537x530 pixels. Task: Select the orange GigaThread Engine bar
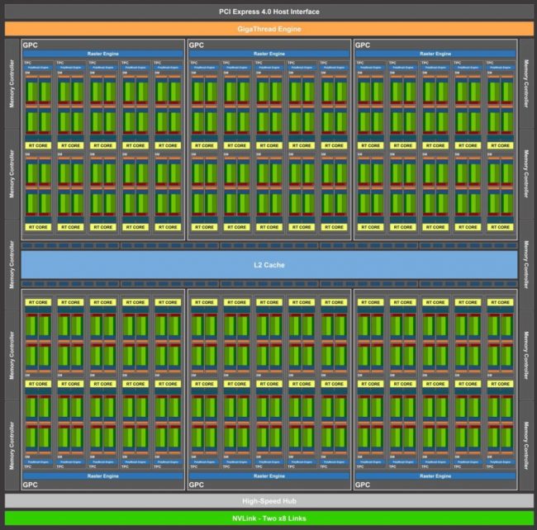click(268, 29)
